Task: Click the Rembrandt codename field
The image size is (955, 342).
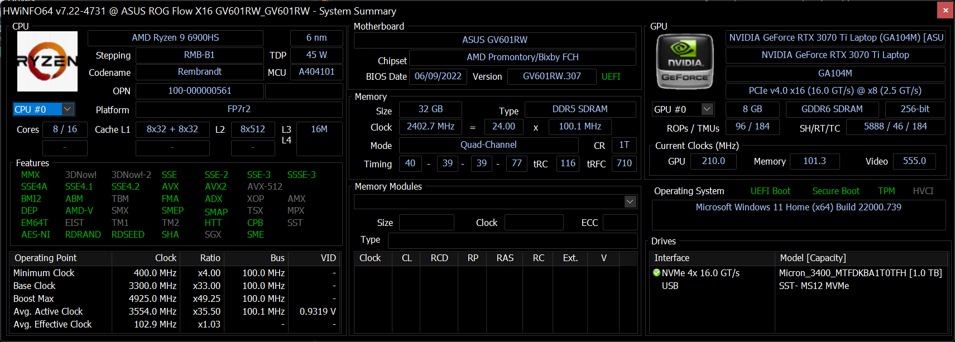Action: point(199,72)
